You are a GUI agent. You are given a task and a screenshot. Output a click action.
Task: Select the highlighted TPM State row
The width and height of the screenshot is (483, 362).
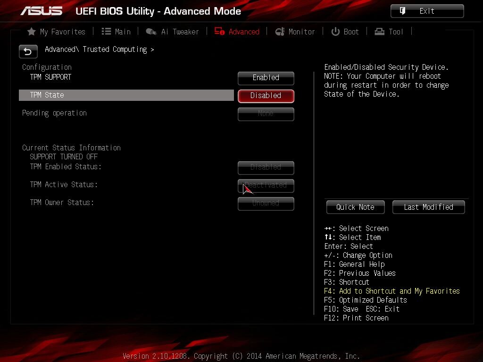[x=126, y=95]
